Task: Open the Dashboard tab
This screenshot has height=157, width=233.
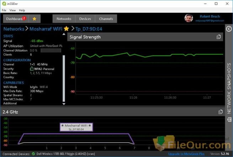Action: coord(16,19)
